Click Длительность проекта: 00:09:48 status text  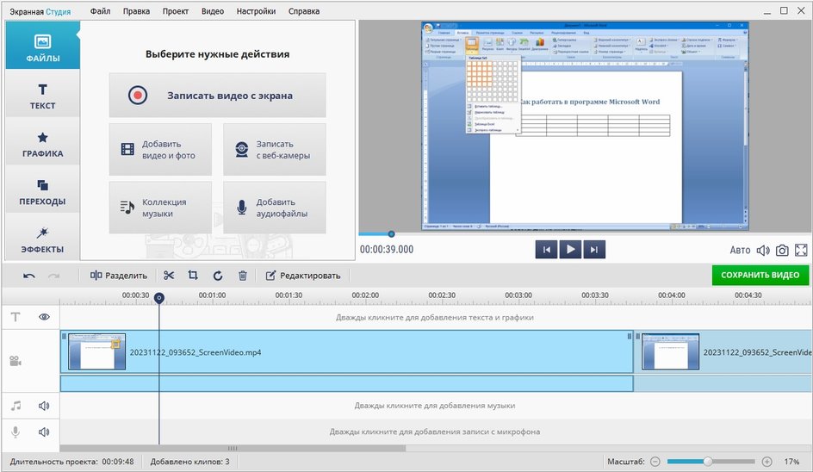click(x=71, y=461)
